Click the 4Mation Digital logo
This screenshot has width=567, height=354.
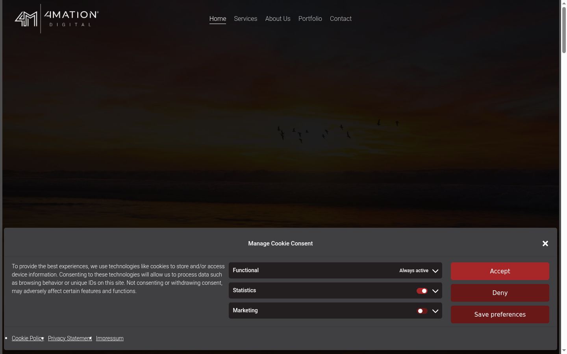coord(57,18)
